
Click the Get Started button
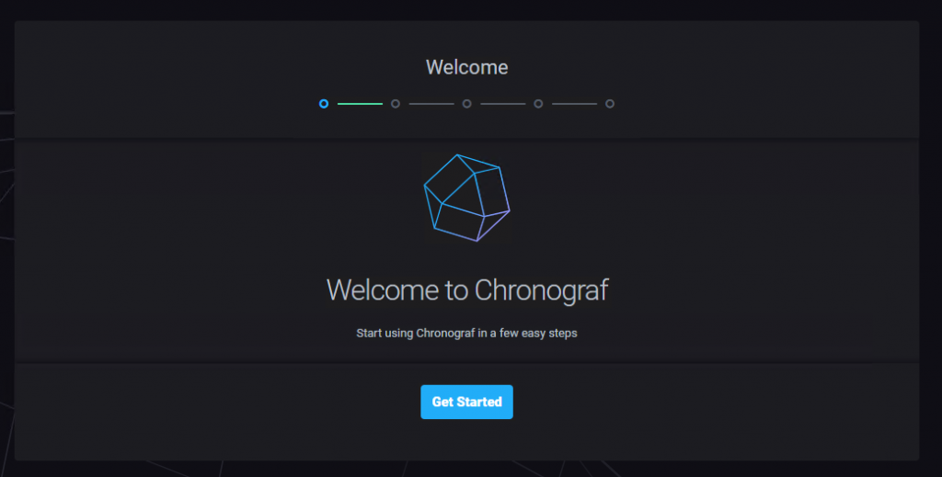pyautogui.click(x=466, y=402)
